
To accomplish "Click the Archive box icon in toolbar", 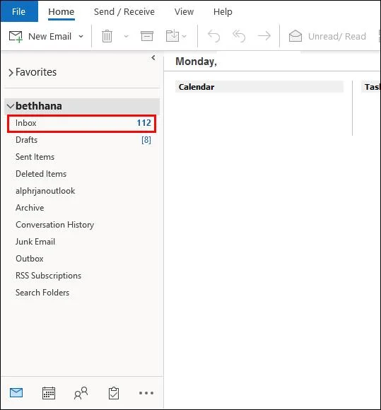I will (147, 36).
